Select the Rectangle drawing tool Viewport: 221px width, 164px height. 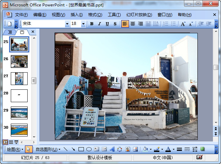[81, 149]
